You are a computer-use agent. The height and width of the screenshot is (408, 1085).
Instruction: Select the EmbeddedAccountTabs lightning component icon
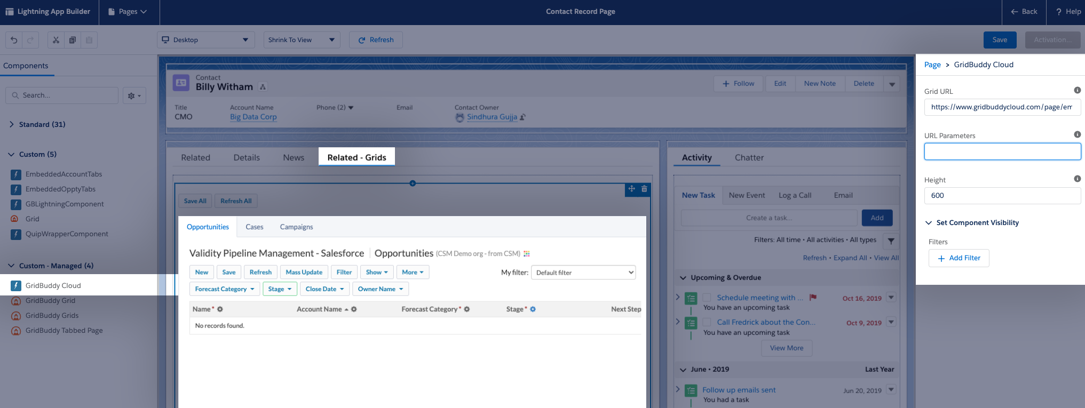(16, 174)
